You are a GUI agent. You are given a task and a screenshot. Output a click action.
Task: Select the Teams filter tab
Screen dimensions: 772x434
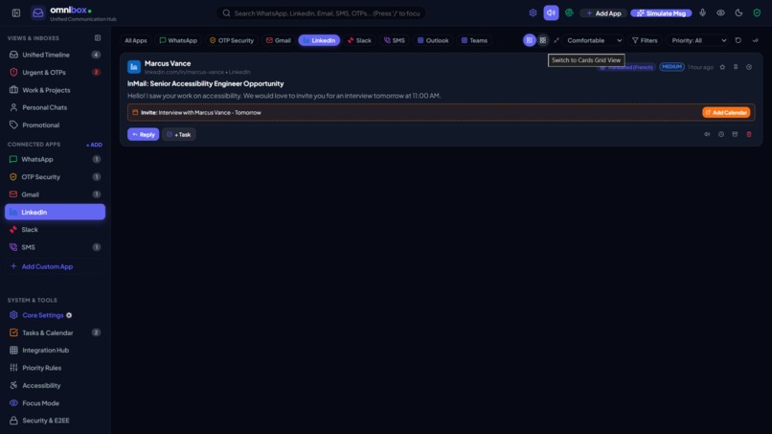point(475,40)
